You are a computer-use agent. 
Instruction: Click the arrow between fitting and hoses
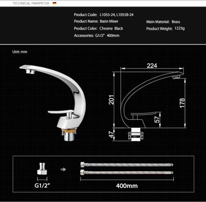point(63,170)
